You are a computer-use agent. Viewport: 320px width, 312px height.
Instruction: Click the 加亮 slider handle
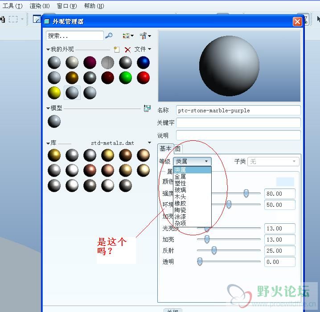[x=207, y=239]
